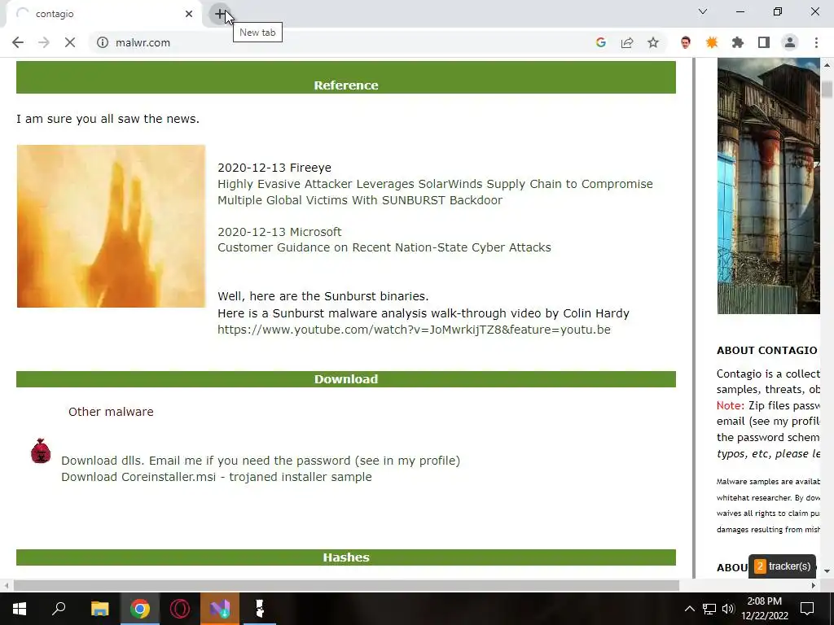Open a new tab with the plus button
The height and width of the screenshot is (625, 834).
(x=220, y=14)
